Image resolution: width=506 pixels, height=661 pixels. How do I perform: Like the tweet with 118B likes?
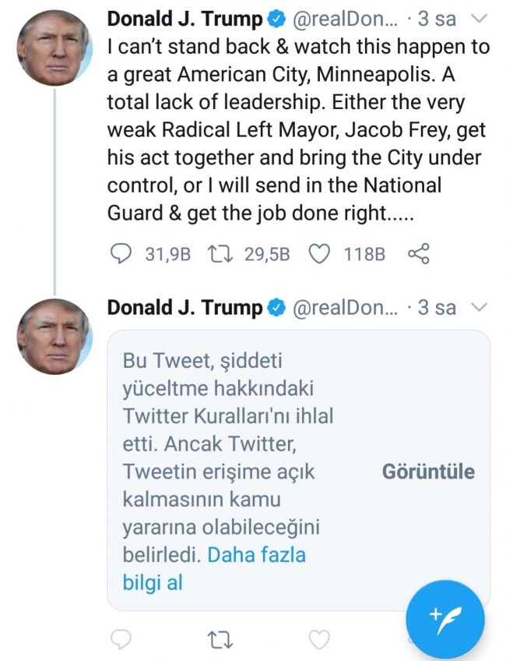320,254
